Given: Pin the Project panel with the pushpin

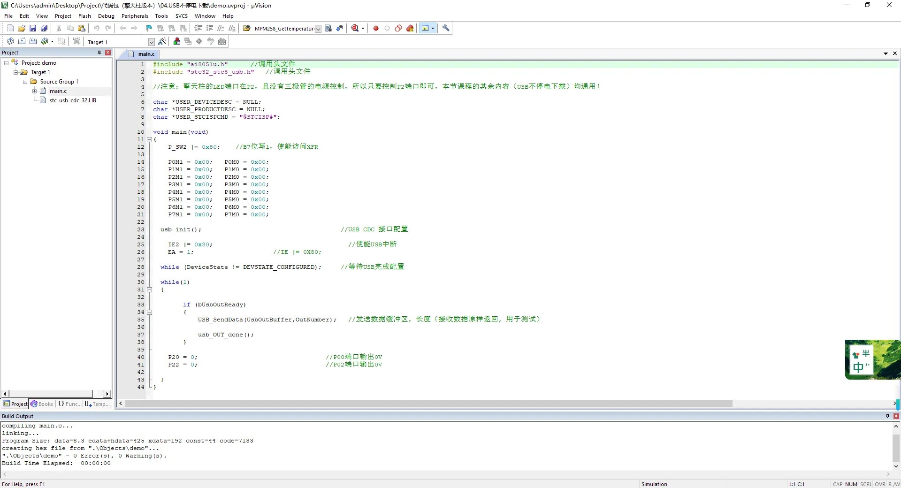Looking at the screenshot, I should (99, 53).
